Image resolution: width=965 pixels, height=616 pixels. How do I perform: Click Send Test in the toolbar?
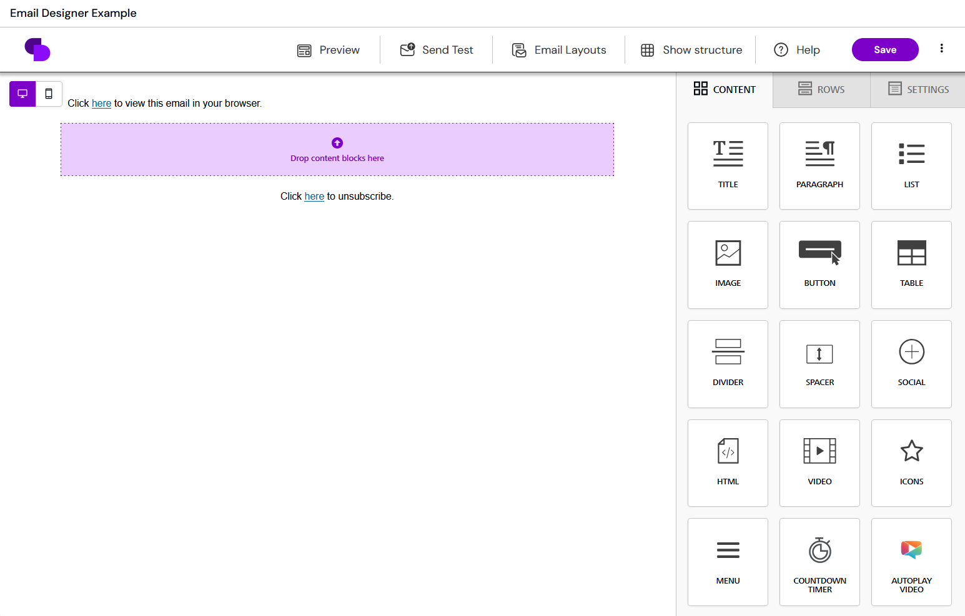point(437,50)
